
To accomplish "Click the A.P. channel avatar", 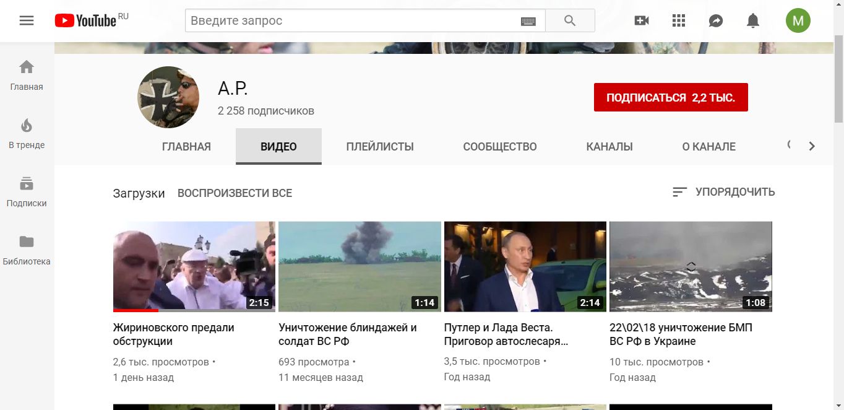I will [168, 97].
